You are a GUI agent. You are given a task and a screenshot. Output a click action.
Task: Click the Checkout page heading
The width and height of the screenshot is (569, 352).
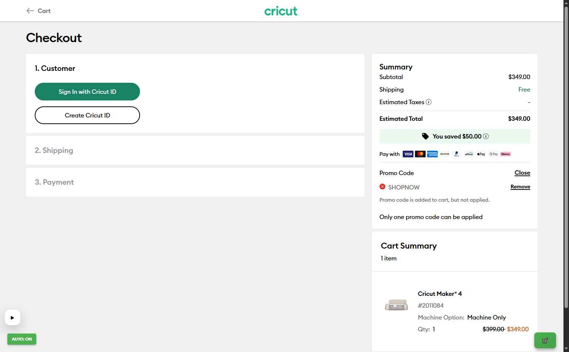coord(54,38)
